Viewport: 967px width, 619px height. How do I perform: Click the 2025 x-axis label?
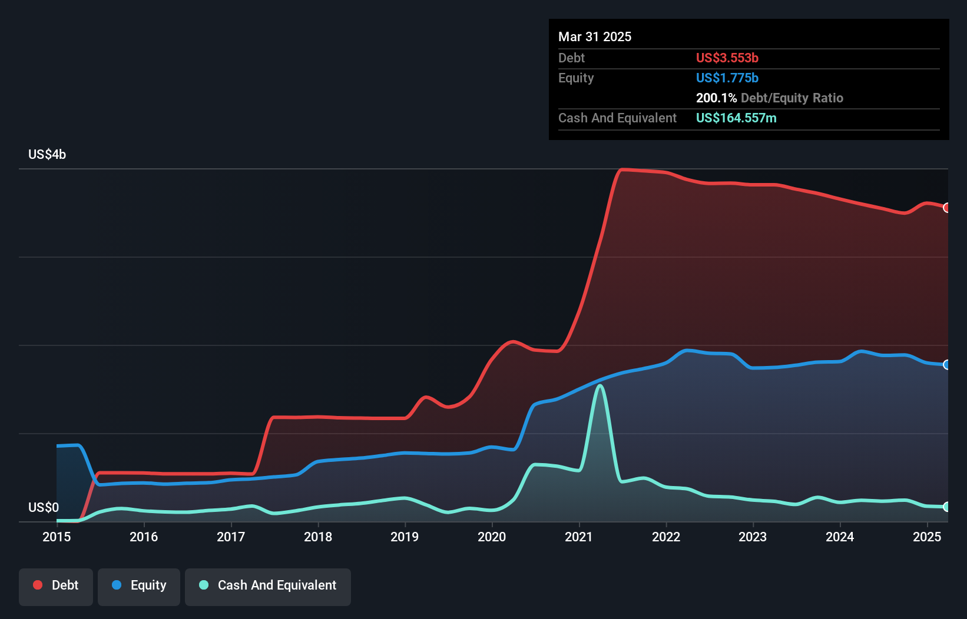(927, 537)
